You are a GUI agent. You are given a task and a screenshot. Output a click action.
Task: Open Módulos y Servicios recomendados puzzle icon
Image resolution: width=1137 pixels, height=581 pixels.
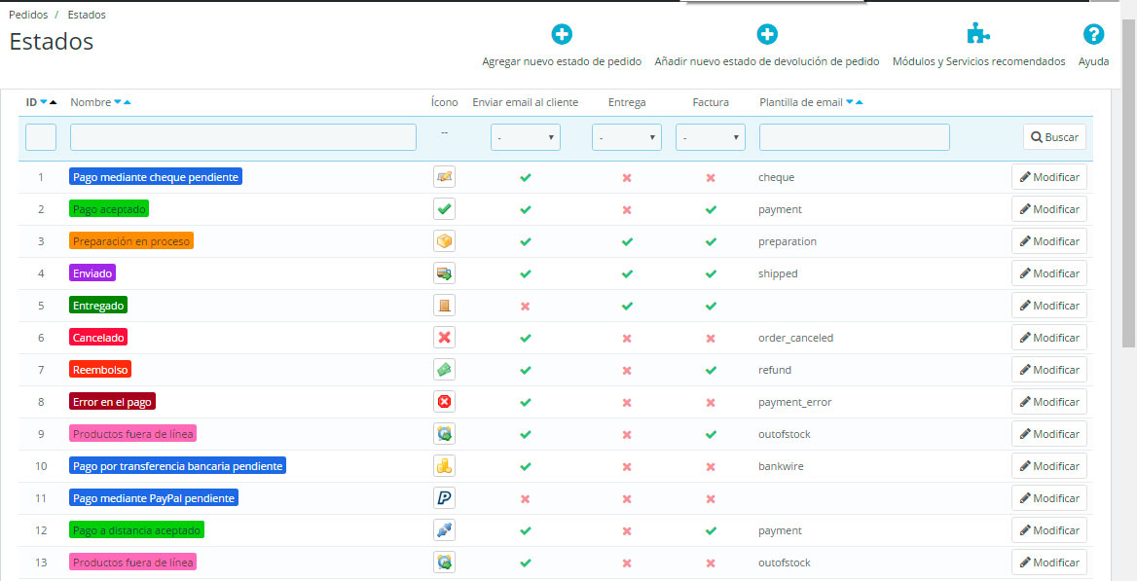point(979,34)
